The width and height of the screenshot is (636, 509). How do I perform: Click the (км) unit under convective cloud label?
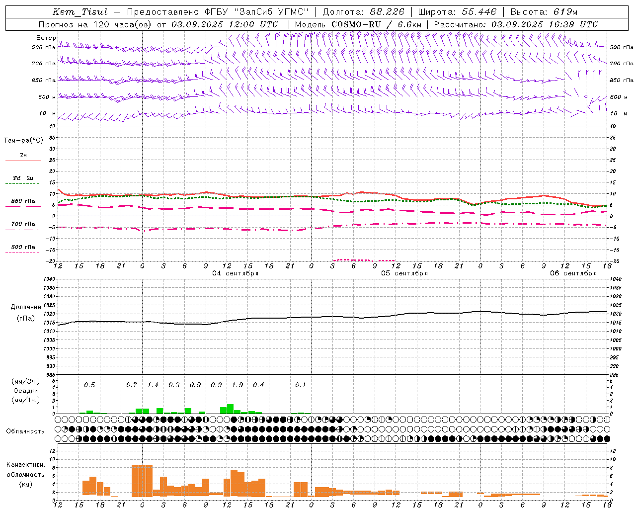(x=25, y=484)
